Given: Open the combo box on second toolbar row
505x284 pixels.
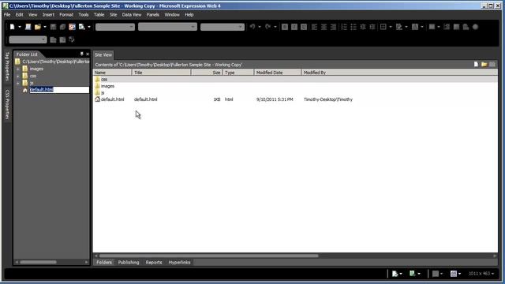Looking at the screenshot, I should point(28,39).
